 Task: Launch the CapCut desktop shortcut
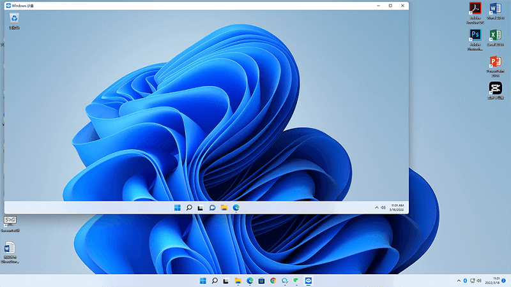click(495, 88)
